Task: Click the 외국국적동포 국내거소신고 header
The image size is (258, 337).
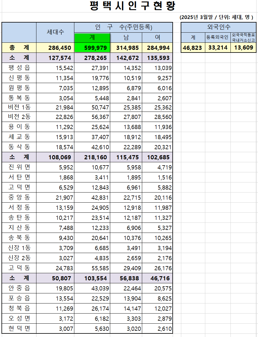Action: 243,38
